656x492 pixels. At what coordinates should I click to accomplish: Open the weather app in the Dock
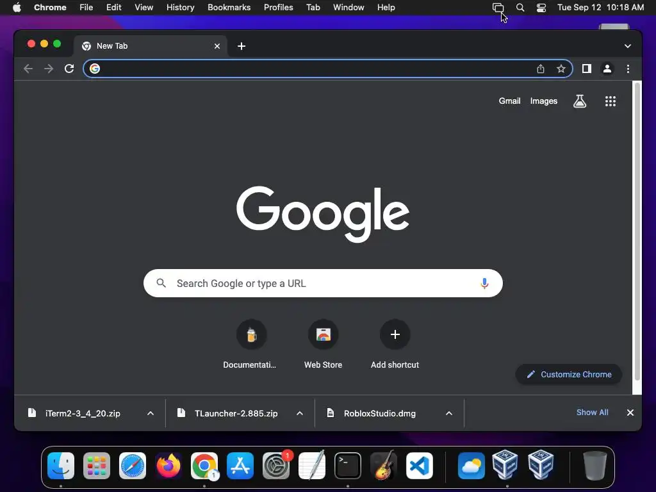[471, 465]
